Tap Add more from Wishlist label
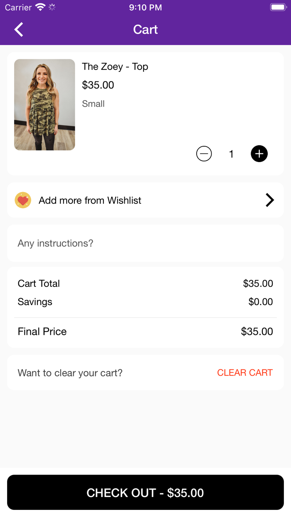This screenshot has width=291, height=517. [x=90, y=200]
